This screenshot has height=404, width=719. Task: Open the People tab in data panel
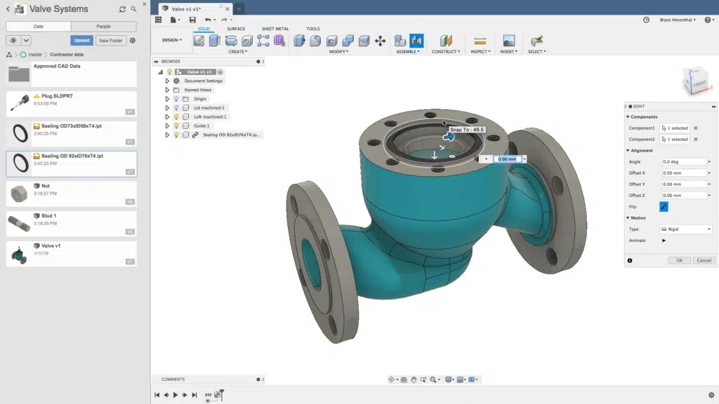[104, 25]
